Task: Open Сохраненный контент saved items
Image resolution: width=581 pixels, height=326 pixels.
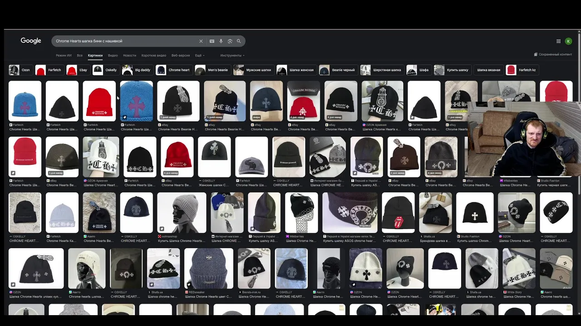Action: pos(553,54)
